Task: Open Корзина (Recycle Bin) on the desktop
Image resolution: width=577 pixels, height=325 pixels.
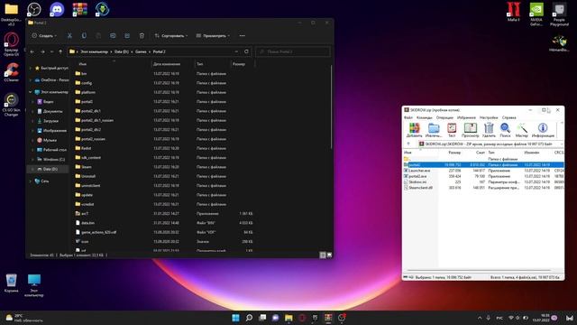Action: pos(11,283)
